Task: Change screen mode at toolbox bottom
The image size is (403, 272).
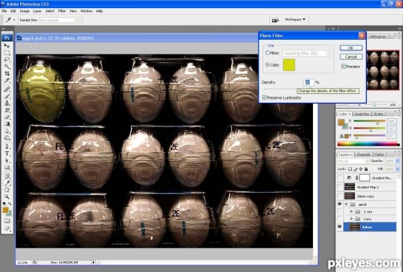Action: [7, 228]
